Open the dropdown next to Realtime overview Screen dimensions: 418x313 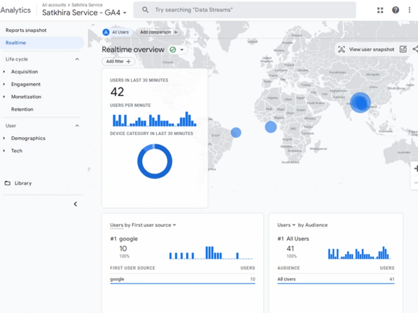[182, 50]
